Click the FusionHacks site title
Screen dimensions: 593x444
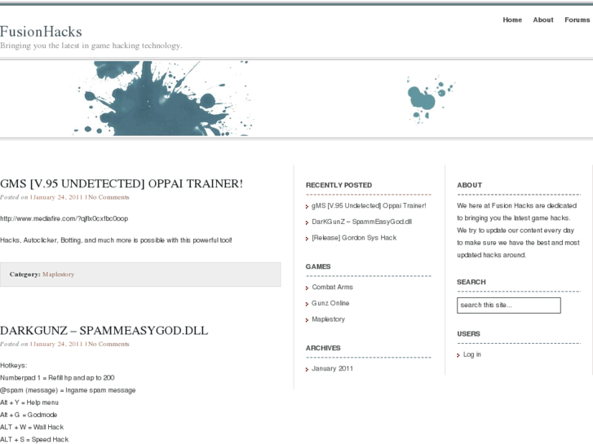tap(41, 32)
